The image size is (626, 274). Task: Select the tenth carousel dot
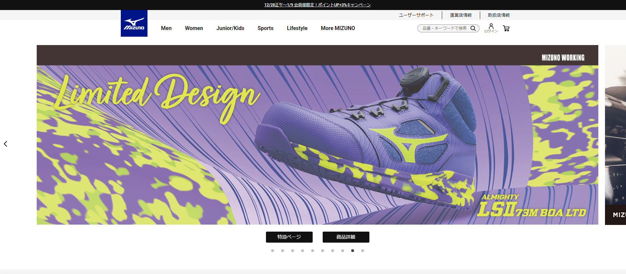pyautogui.click(x=363, y=251)
